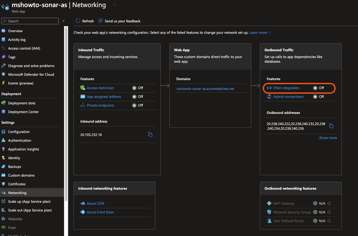Click the VNet integration Off status indicator
The width and height of the screenshot is (358, 236).
pyautogui.click(x=315, y=88)
